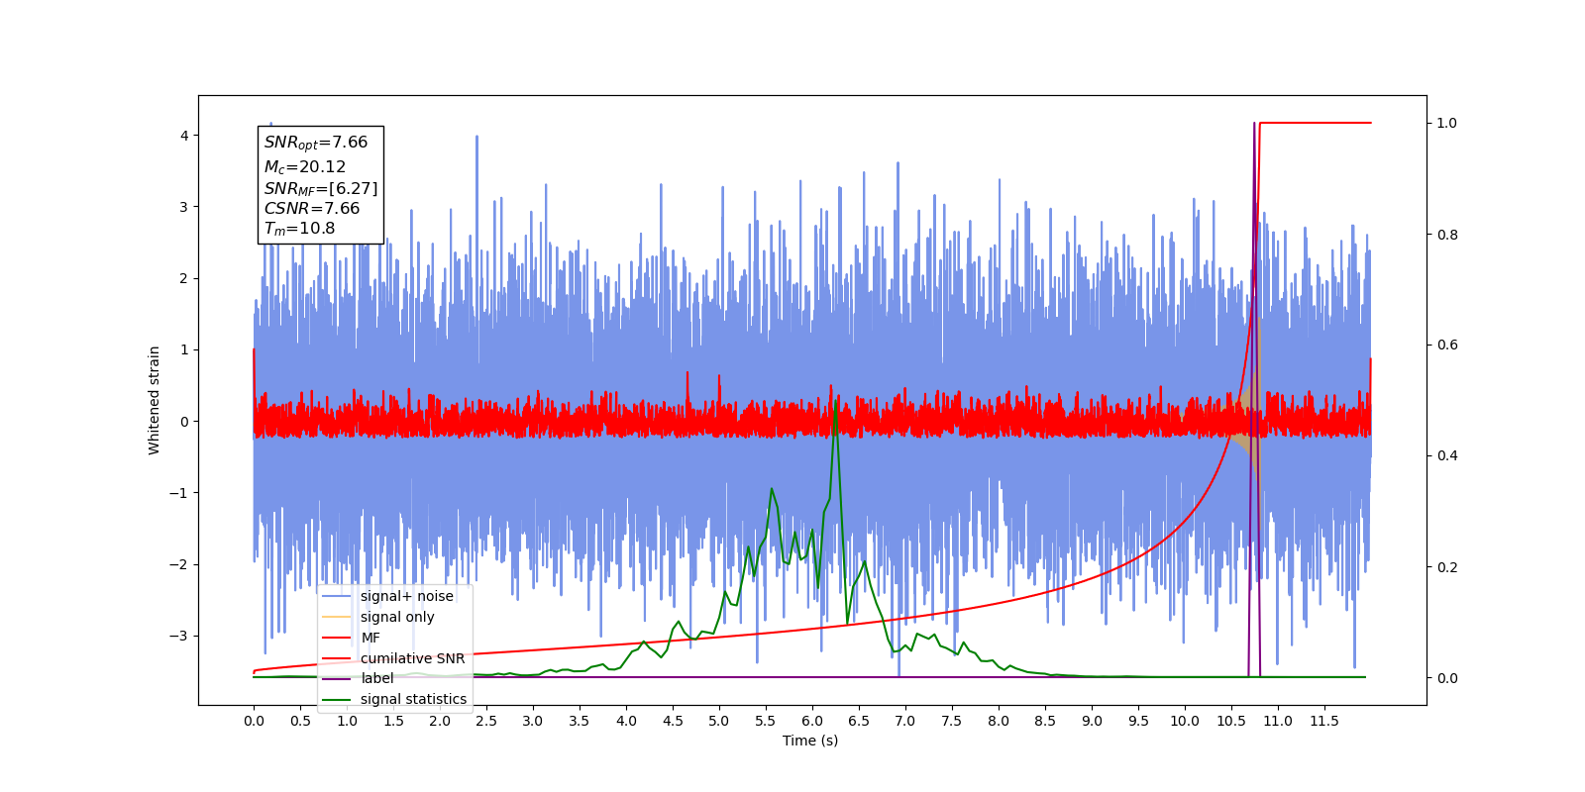Viewport: 1585px width, 792px height.
Task: Click the right y-axis tick label 1.0
Action: tap(1447, 123)
